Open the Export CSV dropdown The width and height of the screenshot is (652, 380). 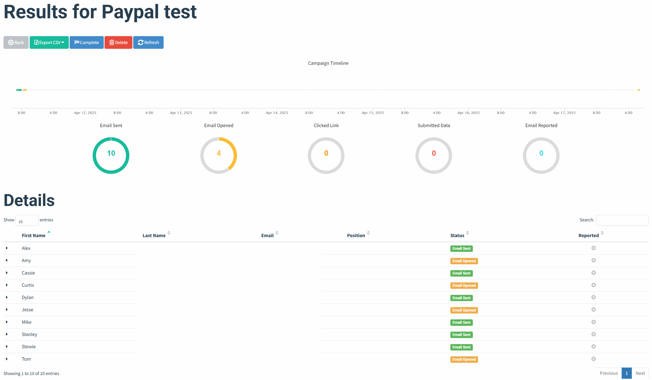[49, 42]
